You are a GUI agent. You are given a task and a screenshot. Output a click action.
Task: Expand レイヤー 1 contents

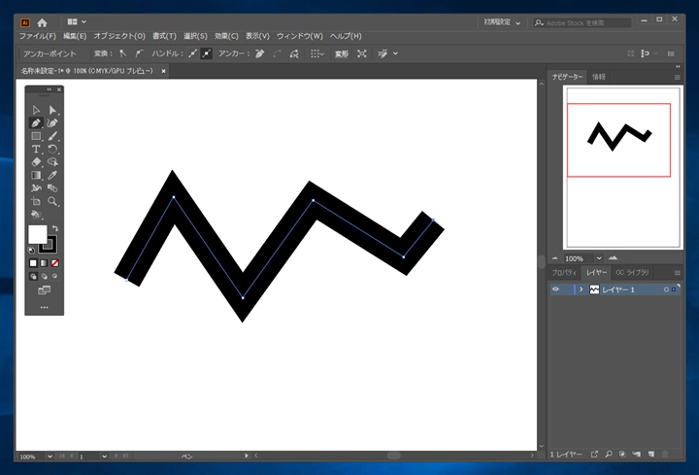[581, 289]
